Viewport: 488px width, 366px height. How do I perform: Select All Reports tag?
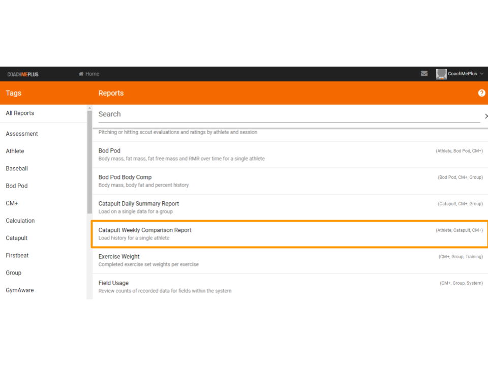point(20,113)
